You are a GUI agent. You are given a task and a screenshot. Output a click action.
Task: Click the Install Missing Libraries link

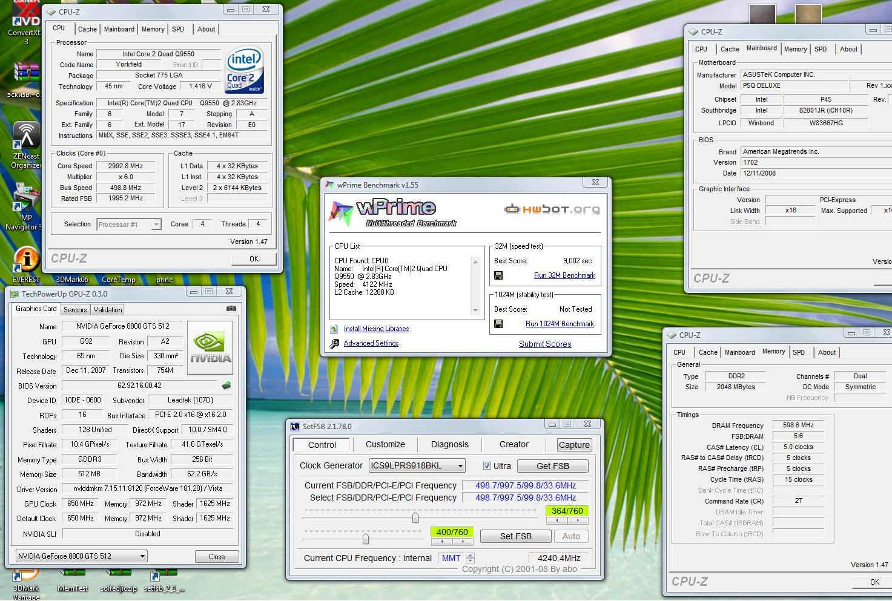click(x=376, y=329)
